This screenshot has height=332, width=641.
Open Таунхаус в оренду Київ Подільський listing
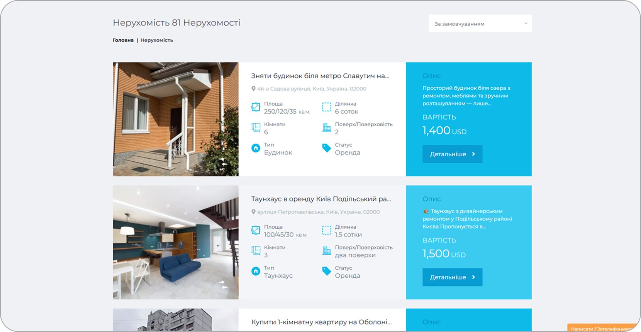click(x=321, y=199)
